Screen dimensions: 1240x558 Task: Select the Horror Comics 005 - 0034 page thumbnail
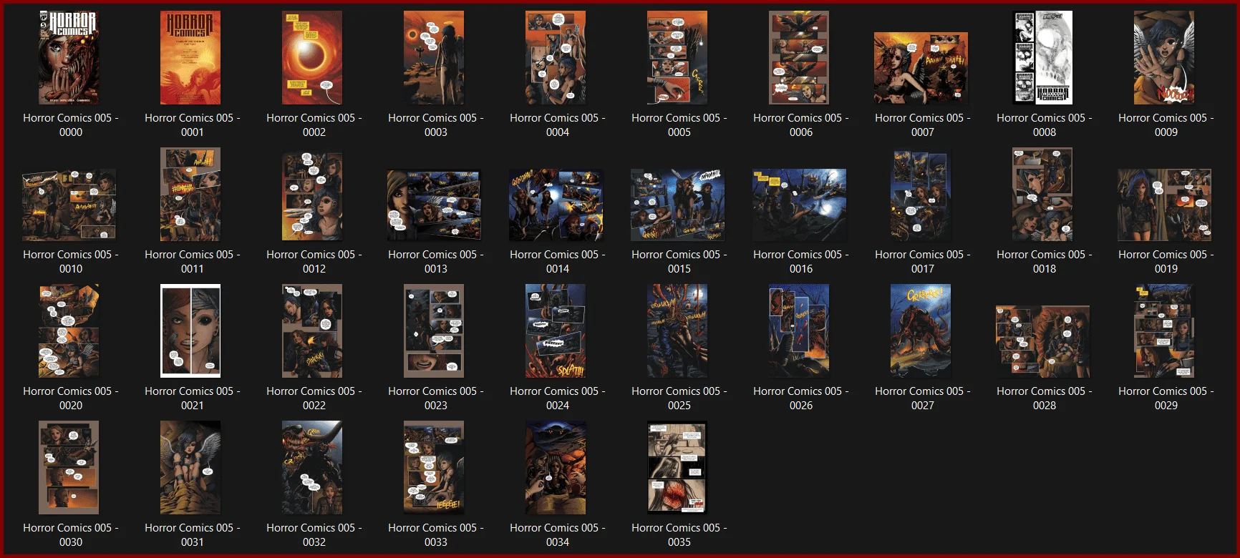pyautogui.click(x=556, y=467)
